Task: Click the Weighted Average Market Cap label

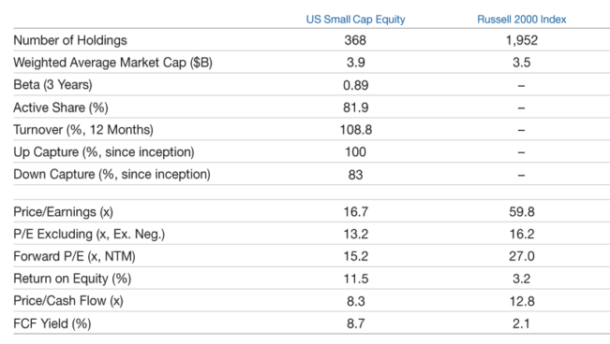Action: pyautogui.click(x=112, y=63)
